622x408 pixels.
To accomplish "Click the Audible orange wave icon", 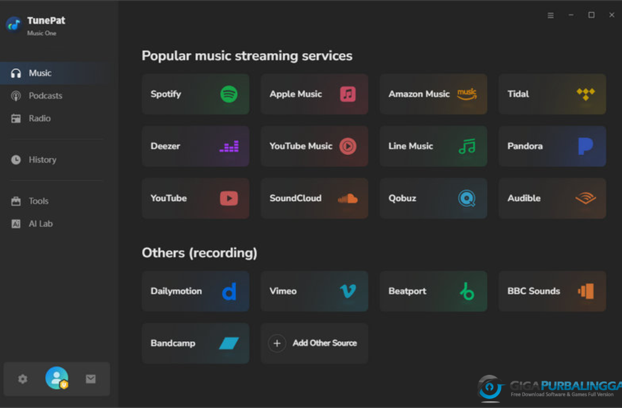I will pyautogui.click(x=585, y=198).
